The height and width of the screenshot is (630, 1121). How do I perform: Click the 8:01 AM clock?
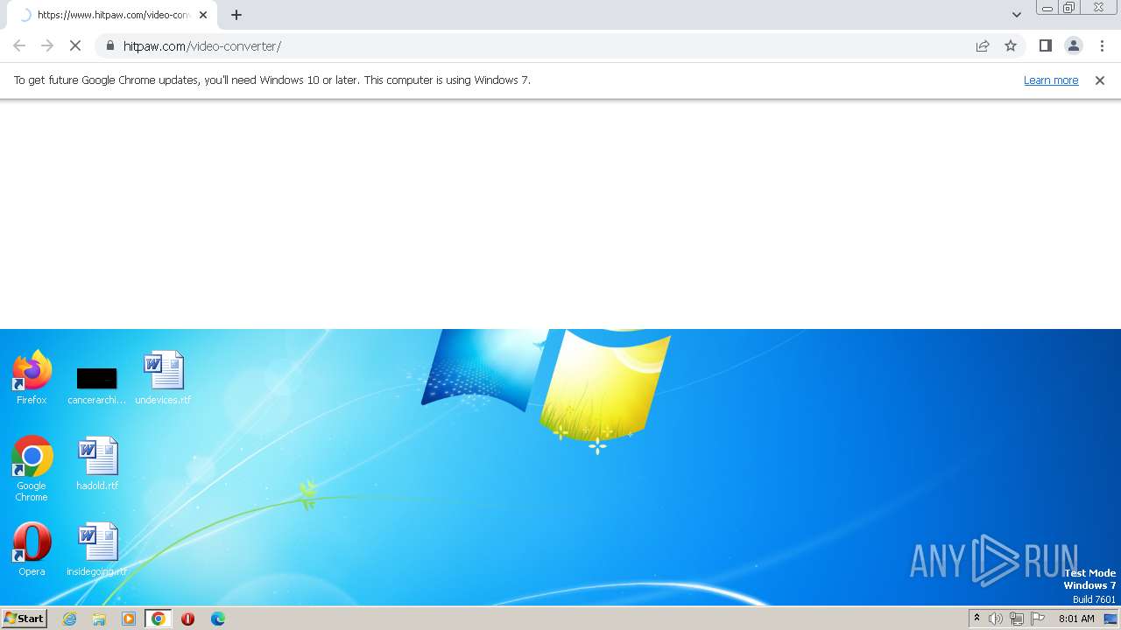pyautogui.click(x=1076, y=619)
